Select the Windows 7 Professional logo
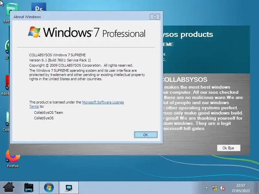Viewport: 259px width, 194px height. click(87, 32)
